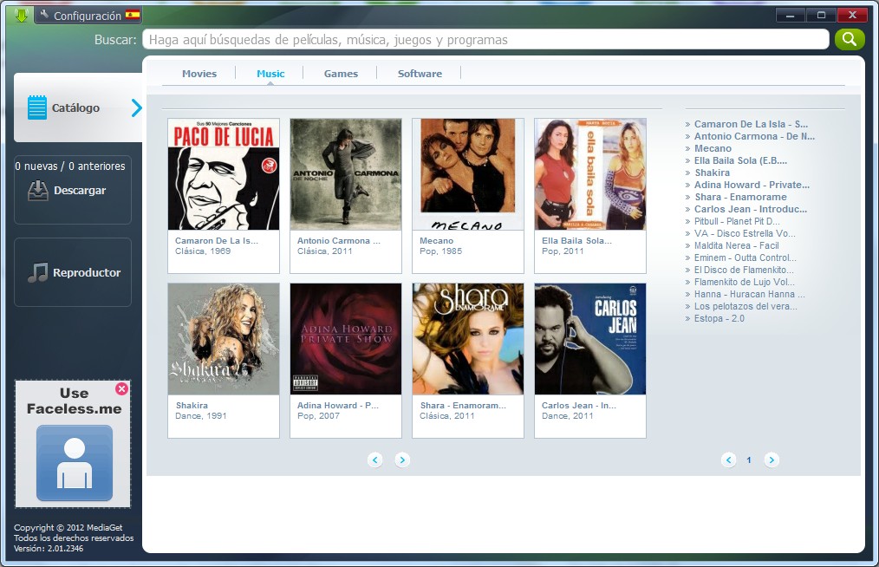Open the Antonio Carmona album cover
This screenshot has height=567, width=879.
[346, 174]
